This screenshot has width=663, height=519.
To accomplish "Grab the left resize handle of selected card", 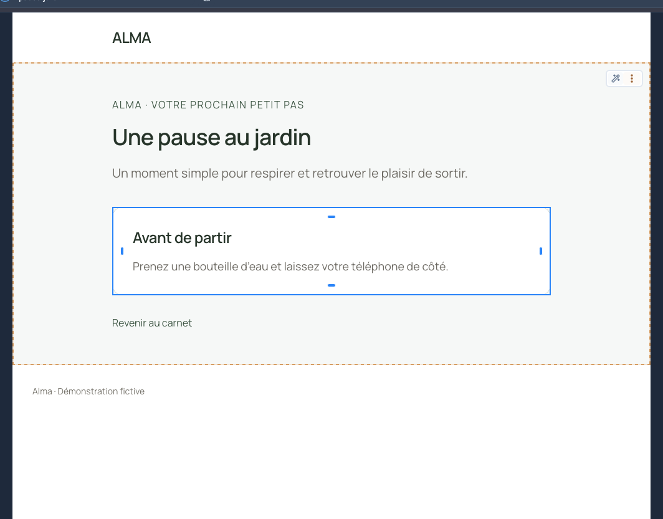I will (x=122, y=251).
